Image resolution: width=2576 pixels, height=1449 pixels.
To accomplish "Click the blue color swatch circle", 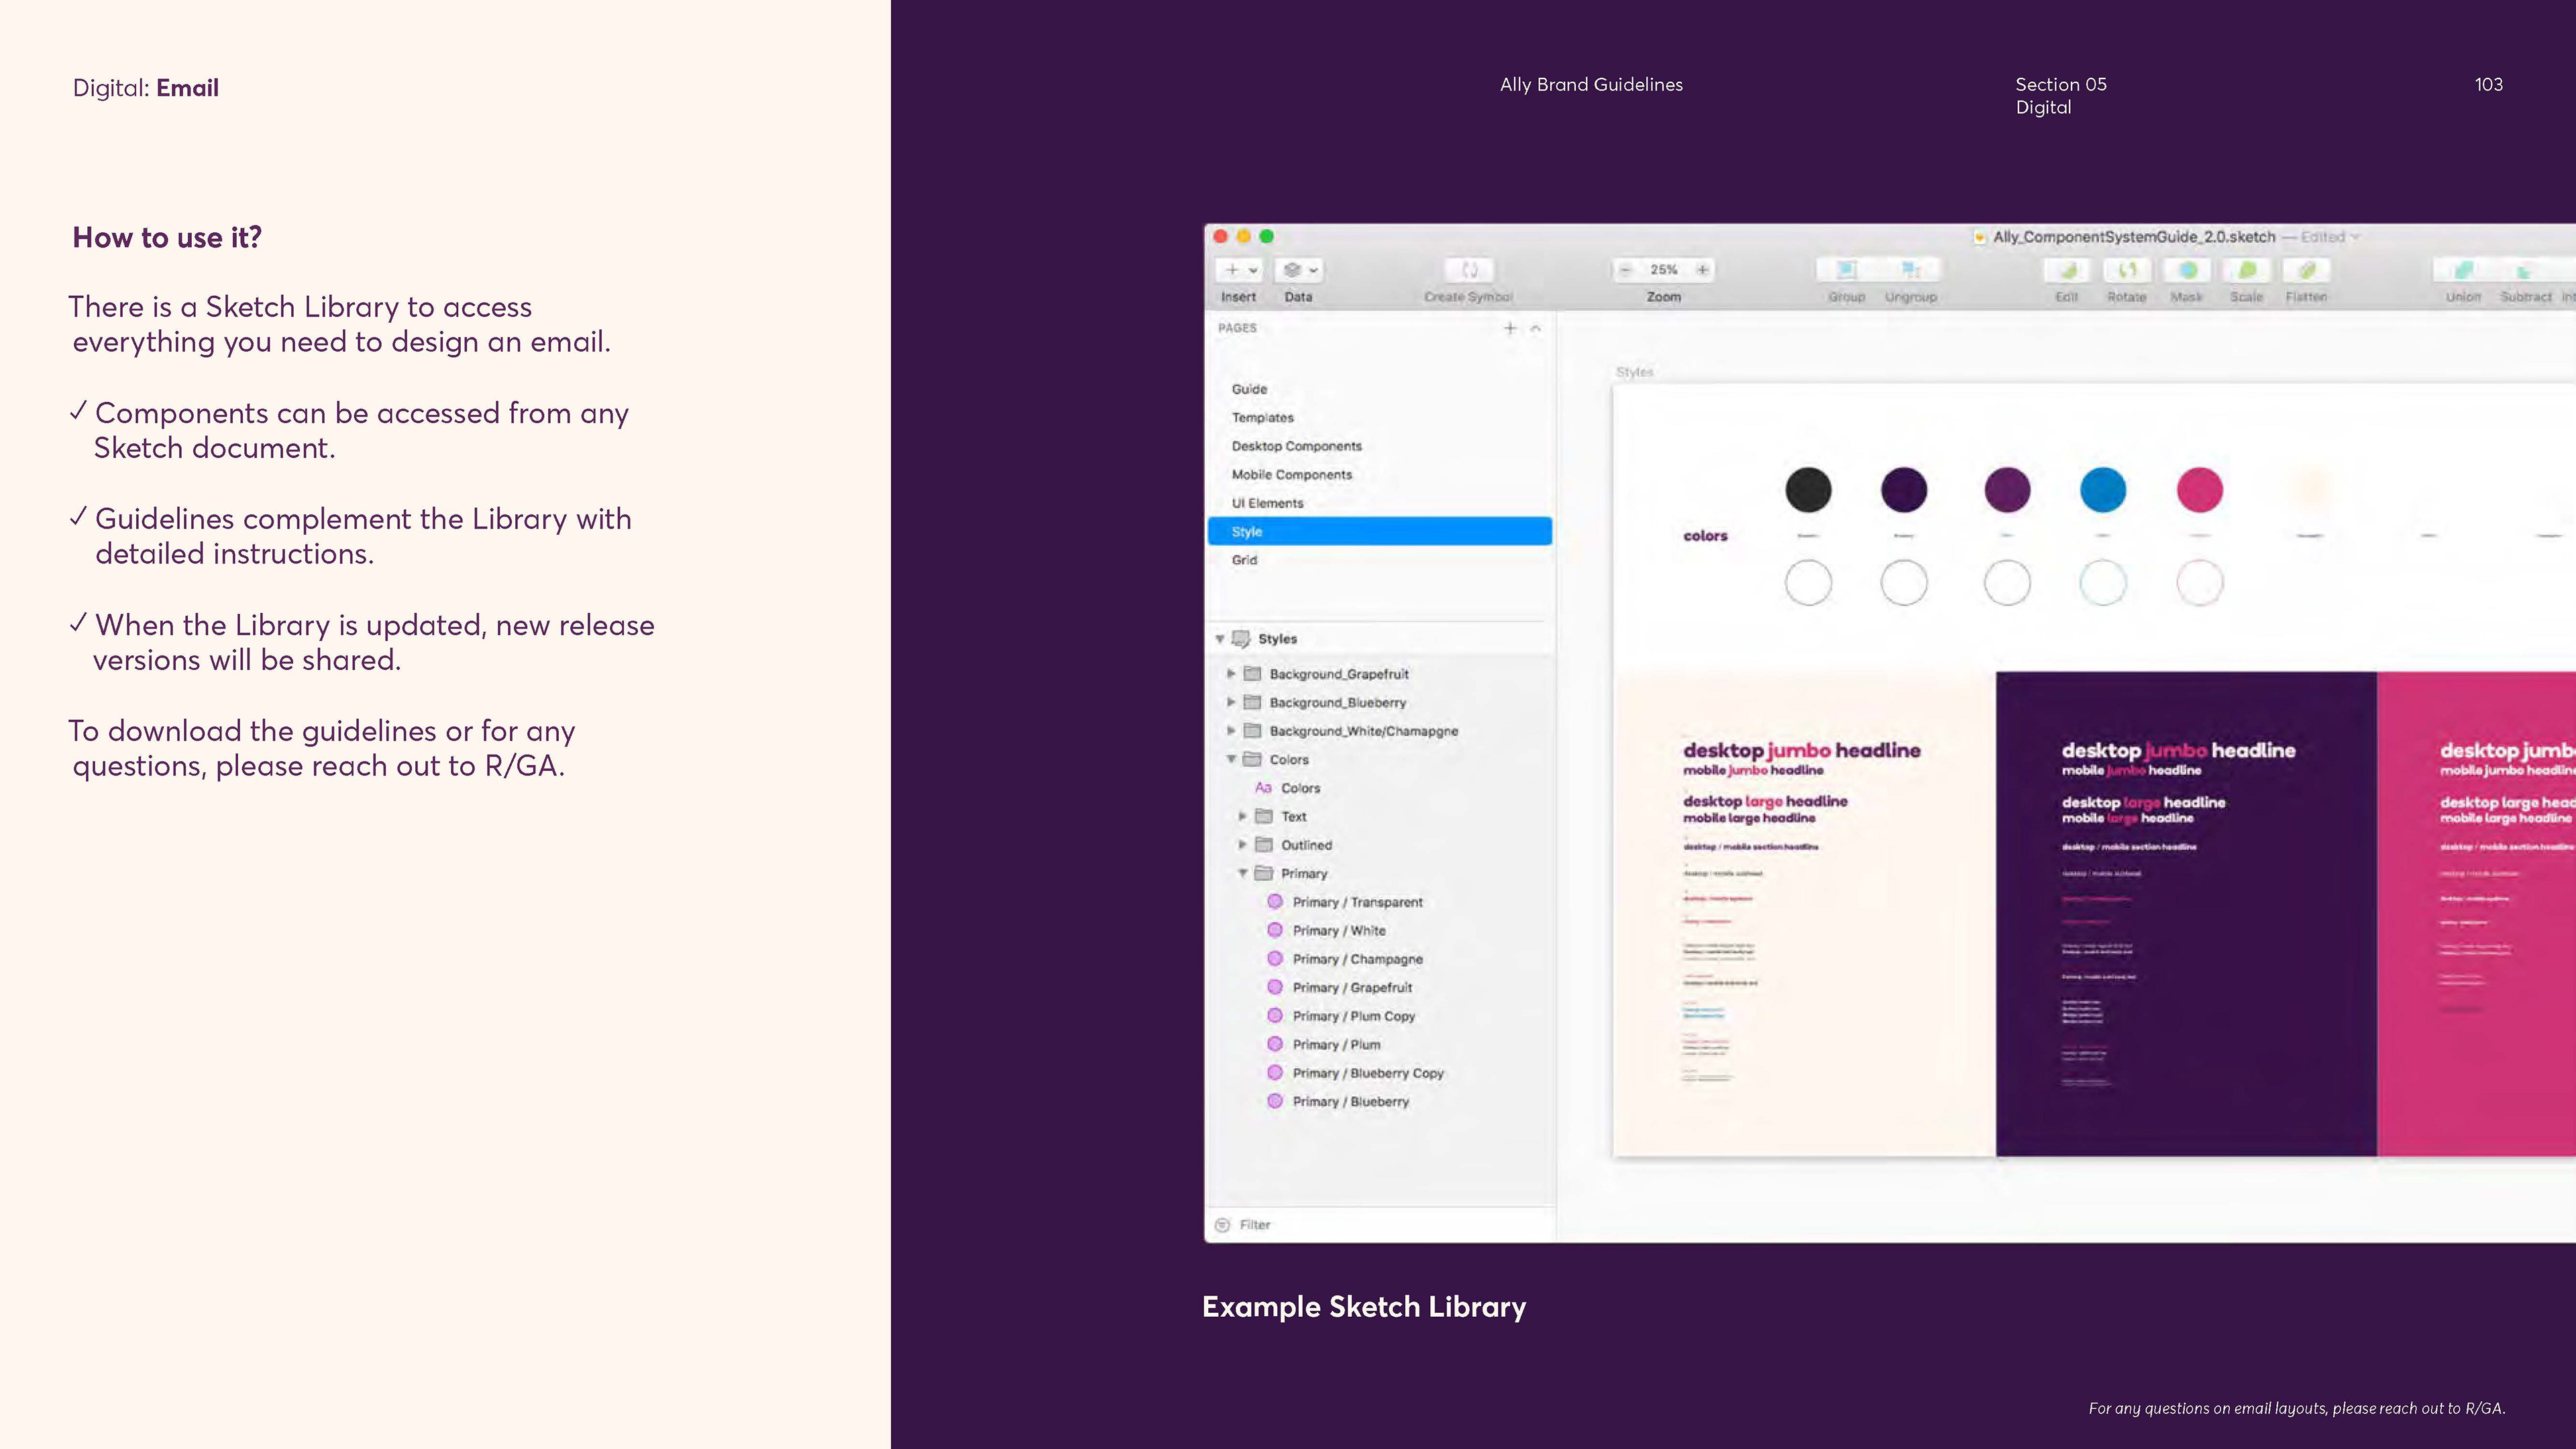I will 2103,490.
